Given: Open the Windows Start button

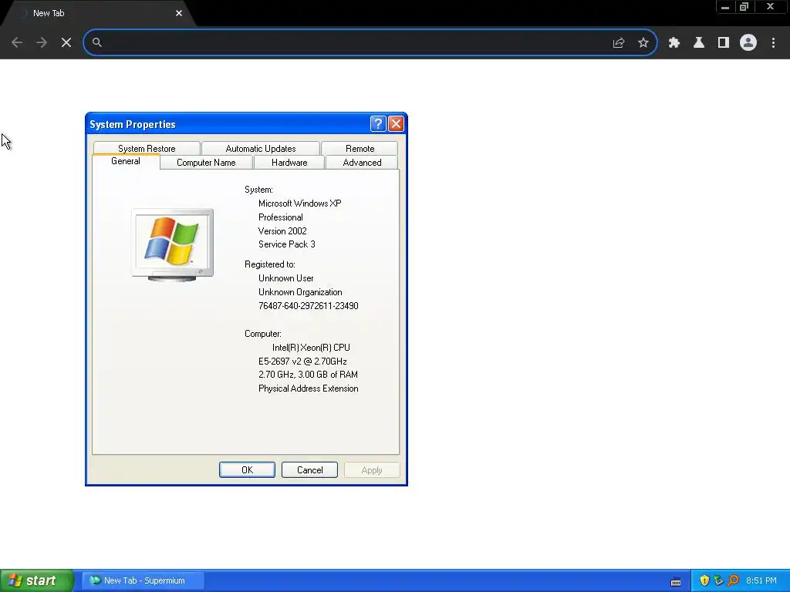Looking at the screenshot, I should pos(37,580).
